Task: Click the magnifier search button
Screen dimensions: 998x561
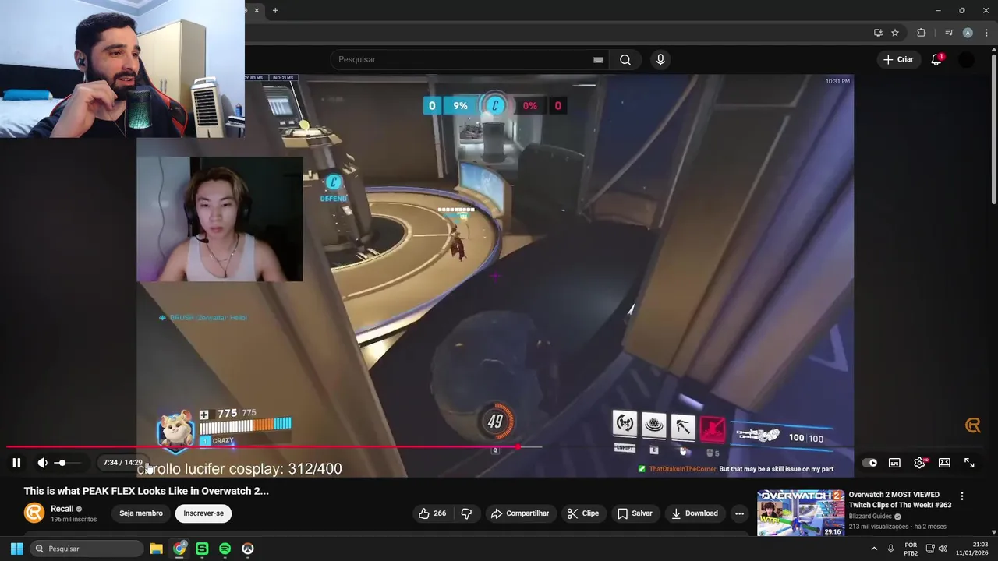Action: (625, 59)
